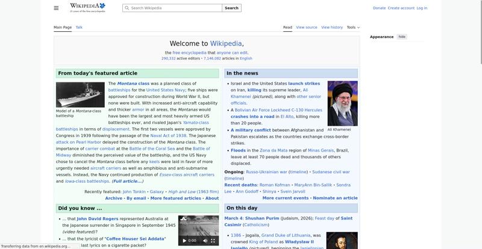Click the Log in link
Screen dimensions: 482x249
422,8
